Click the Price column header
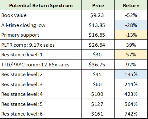 point(98,5)
